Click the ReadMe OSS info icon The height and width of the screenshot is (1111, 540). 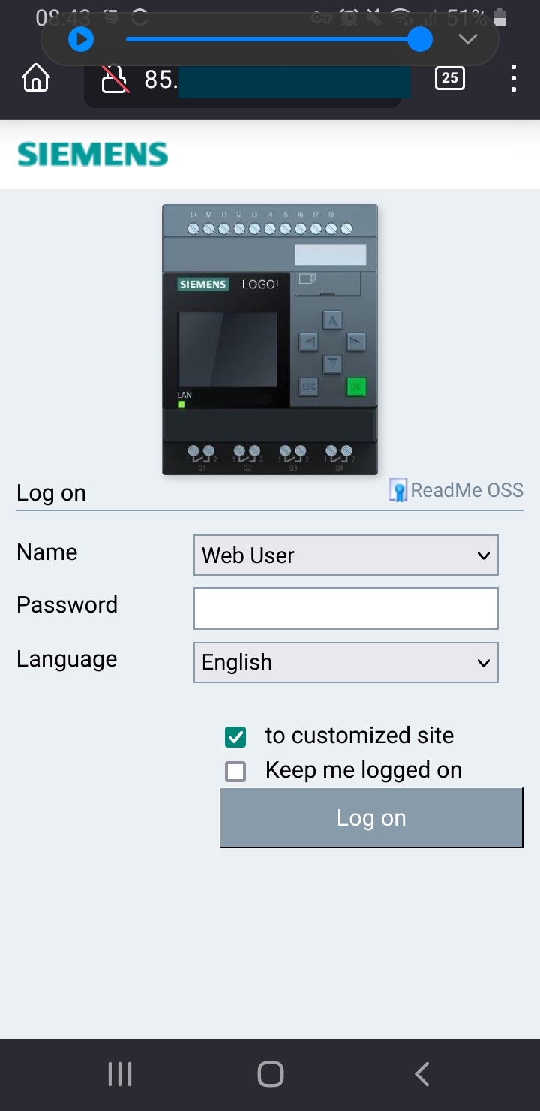point(398,491)
